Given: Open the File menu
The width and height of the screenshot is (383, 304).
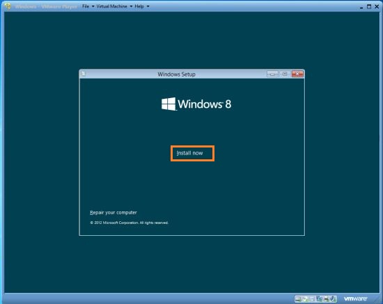Looking at the screenshot, I should (86, 6).
